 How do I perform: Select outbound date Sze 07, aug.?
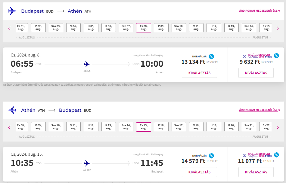[126, 28]
